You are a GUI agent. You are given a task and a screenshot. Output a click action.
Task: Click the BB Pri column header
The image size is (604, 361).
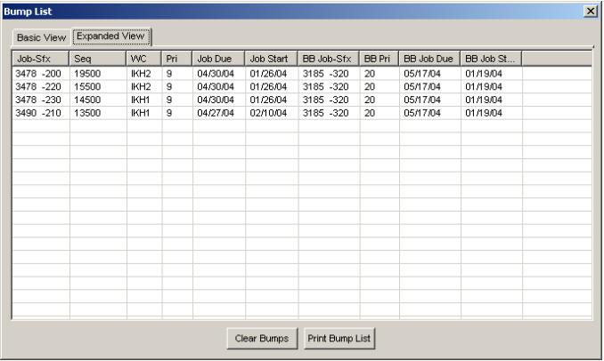point(379,59)
